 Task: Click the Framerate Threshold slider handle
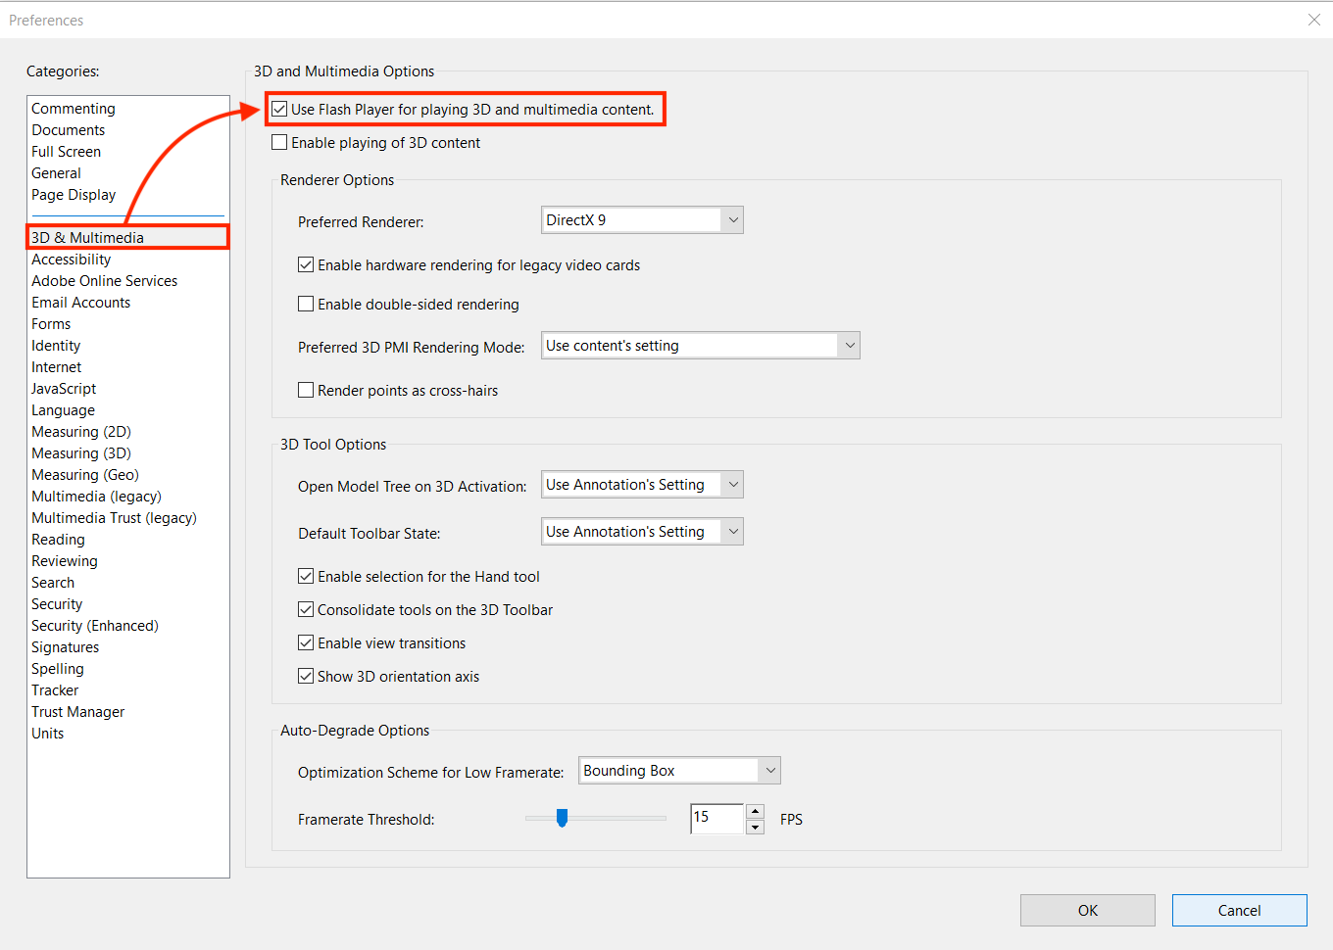pos(562,818)
